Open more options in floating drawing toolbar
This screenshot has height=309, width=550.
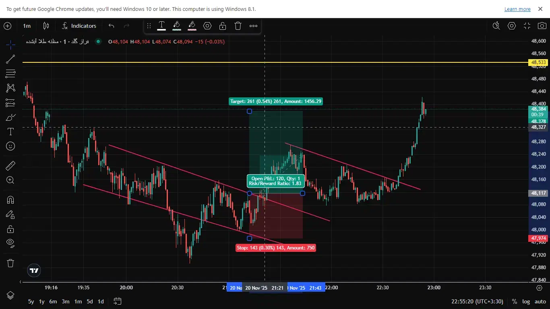253,26
